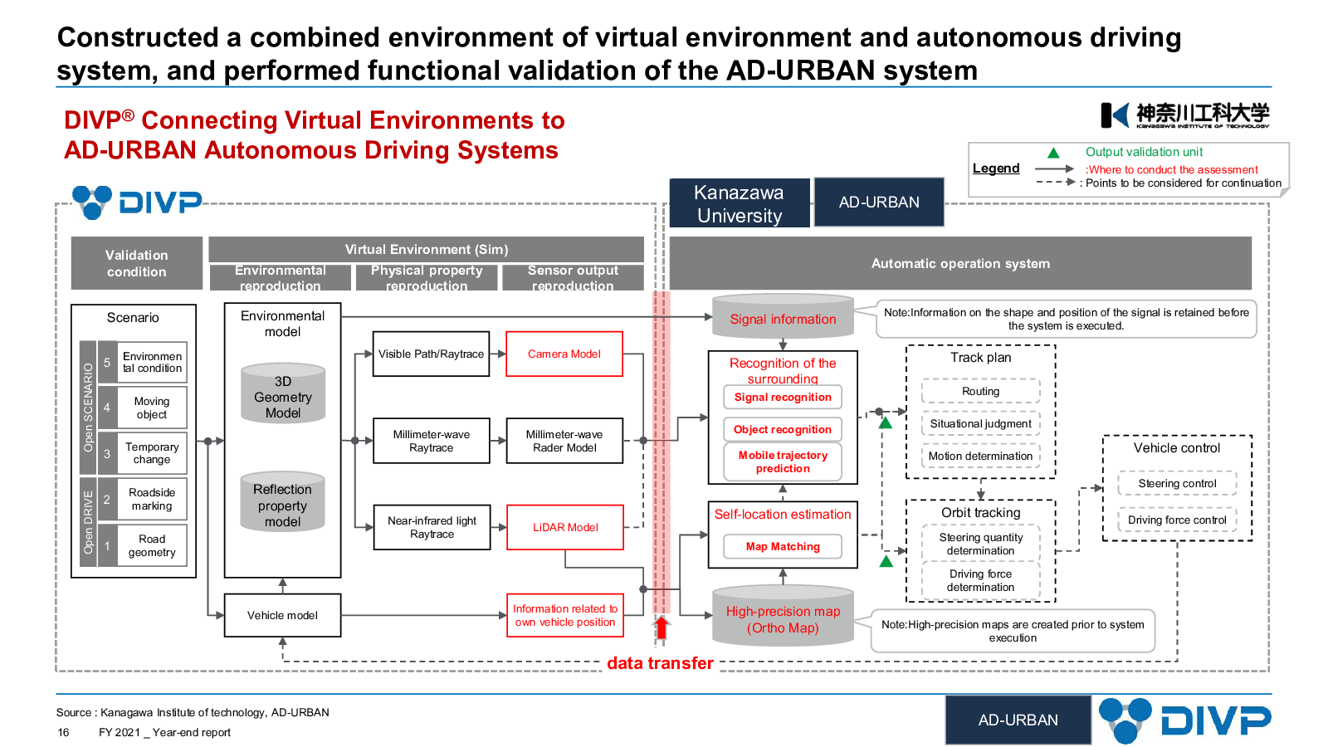Select Environmental reproduction column header

point(281,277)
